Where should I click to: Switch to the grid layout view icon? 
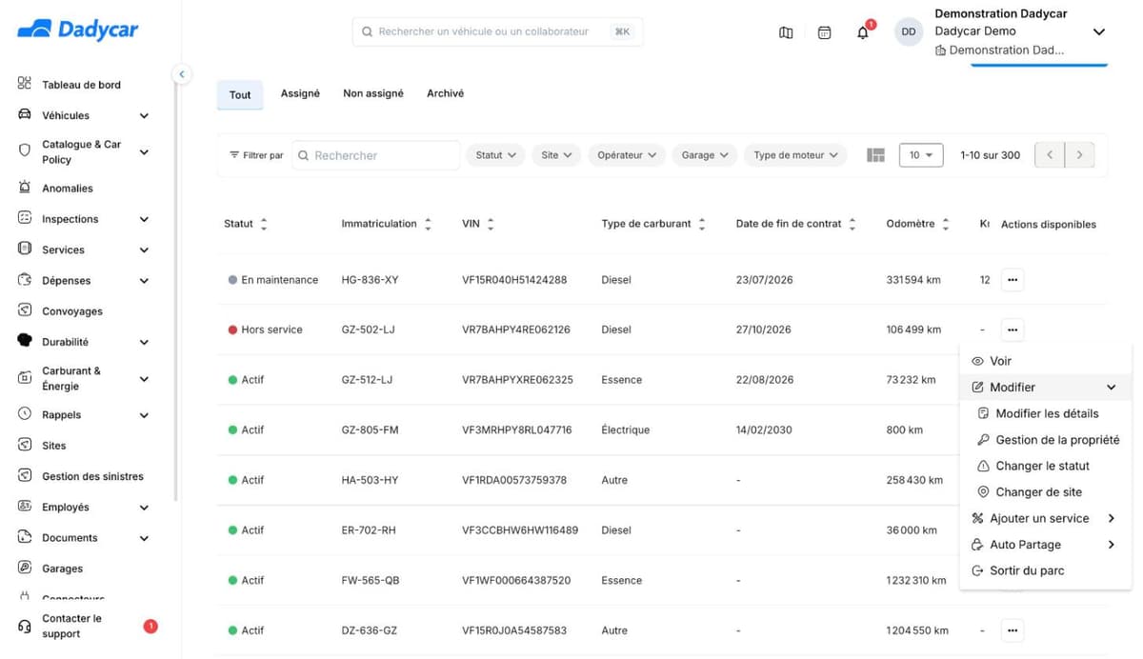coord(876,155)
